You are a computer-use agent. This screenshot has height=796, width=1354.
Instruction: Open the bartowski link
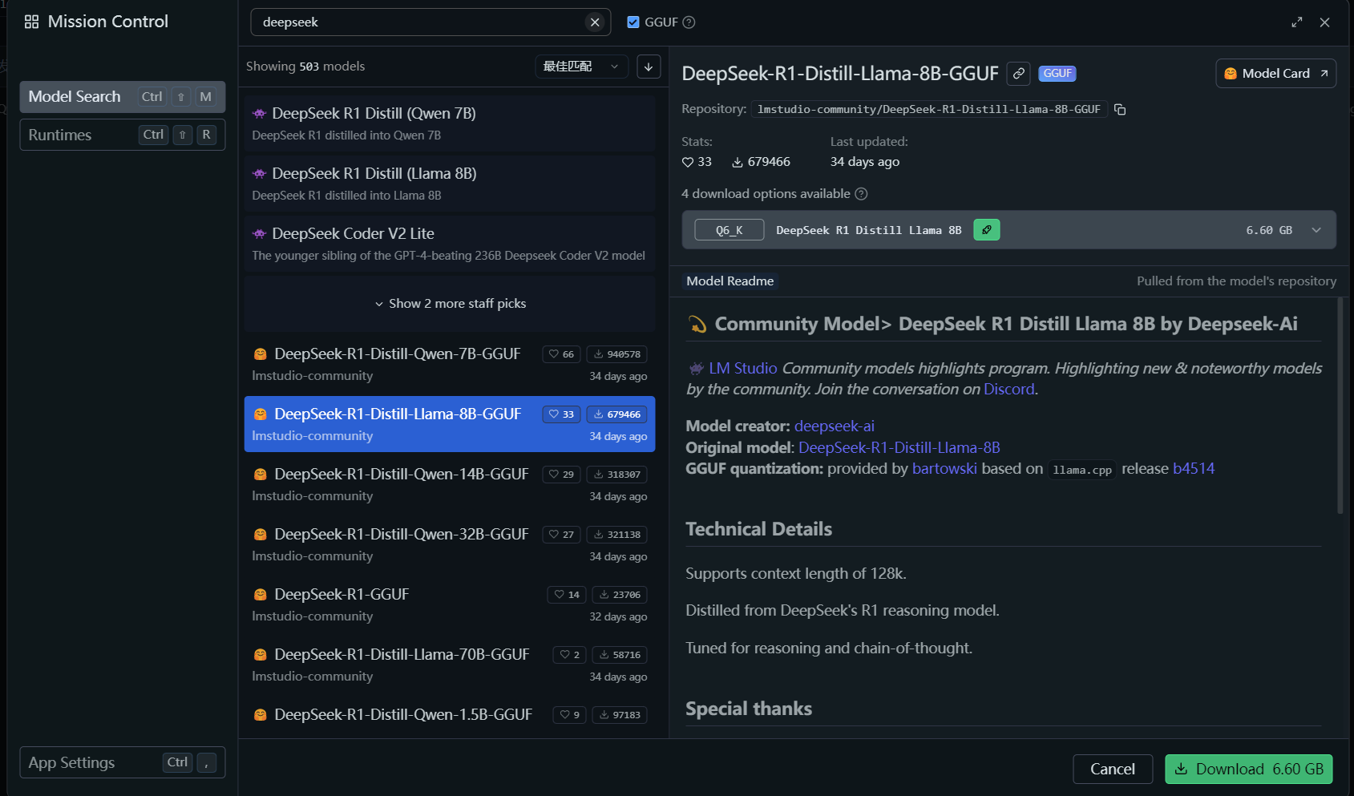(944, 468)
